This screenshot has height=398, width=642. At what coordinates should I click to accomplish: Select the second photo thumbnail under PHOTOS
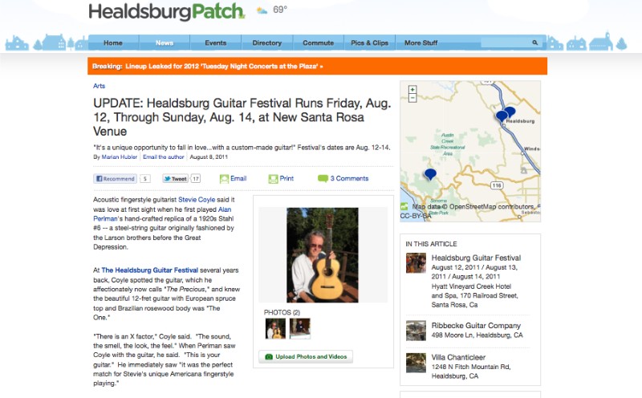pyautogui.click(x=300, y=329)
